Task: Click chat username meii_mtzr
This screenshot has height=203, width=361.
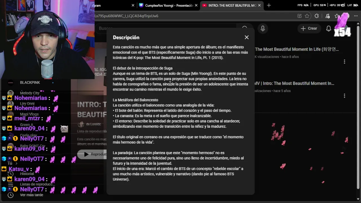Action: (27, 118)
